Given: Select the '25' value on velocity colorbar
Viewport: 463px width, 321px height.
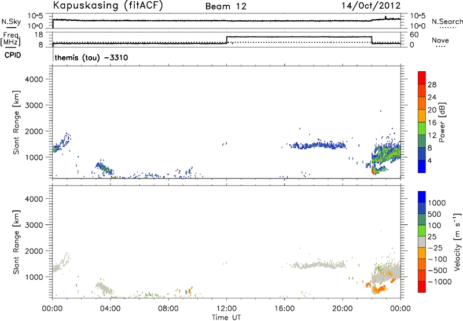Looking at the screenshot, I should pyautogui.click(x=432, y=237).
